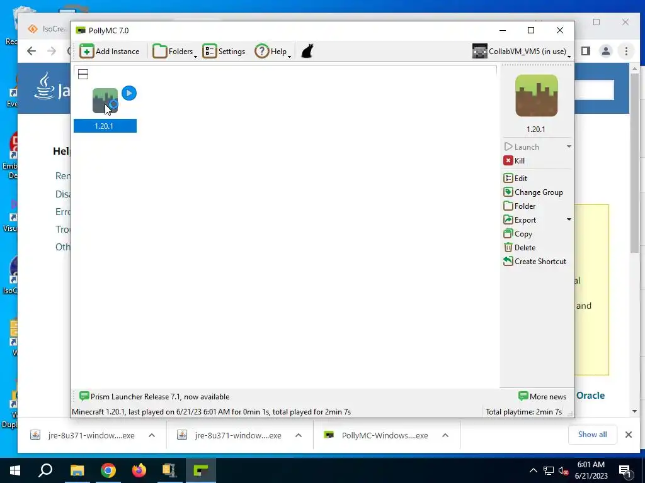
Task: Open taskbar Search
Action: pyautogui.click(x=45, y=470)
